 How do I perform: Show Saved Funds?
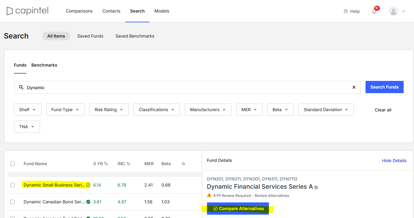click(90, 36)
